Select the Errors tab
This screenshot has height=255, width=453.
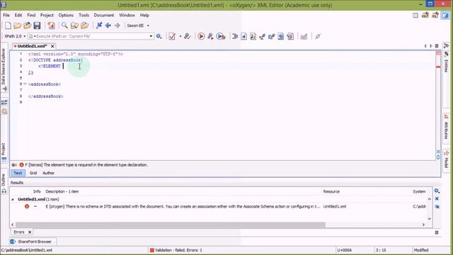[19, 232]
